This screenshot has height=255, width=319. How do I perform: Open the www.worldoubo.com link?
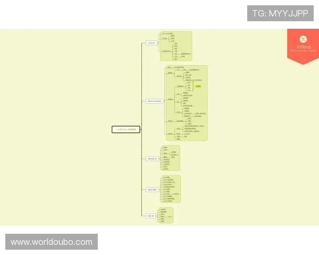point(51,242)
